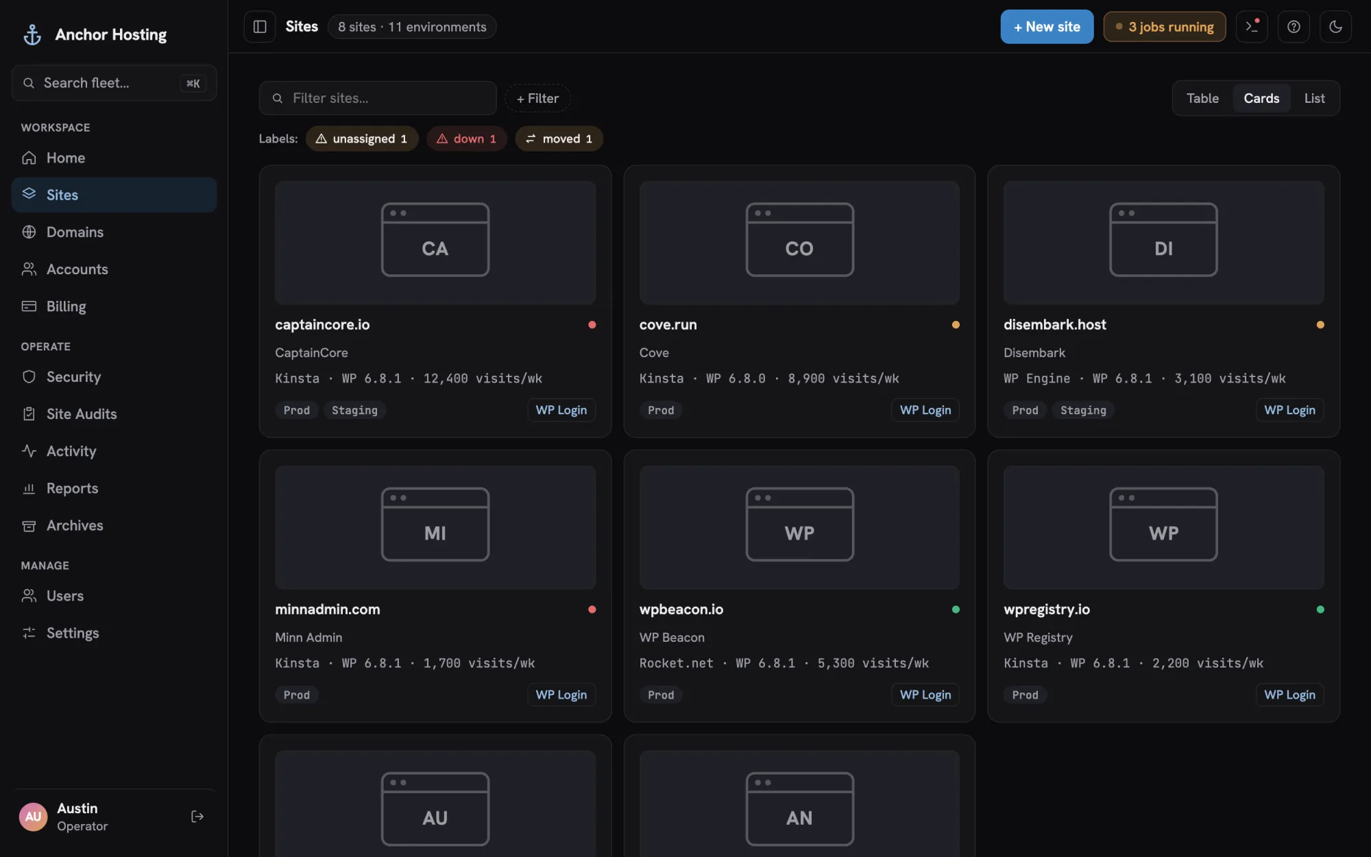
Task: Click WP Login for wpregistry.io
Action: click(x=1289, y=695)
